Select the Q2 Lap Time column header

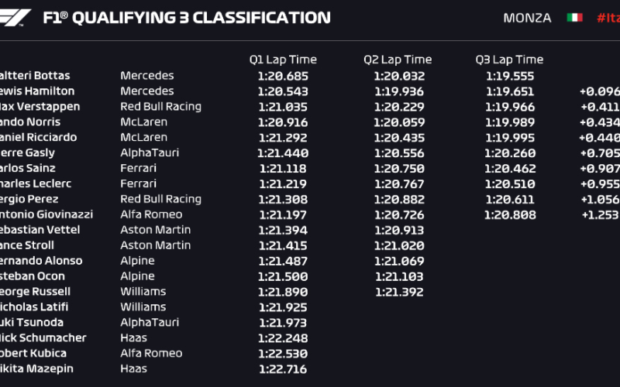398,60
